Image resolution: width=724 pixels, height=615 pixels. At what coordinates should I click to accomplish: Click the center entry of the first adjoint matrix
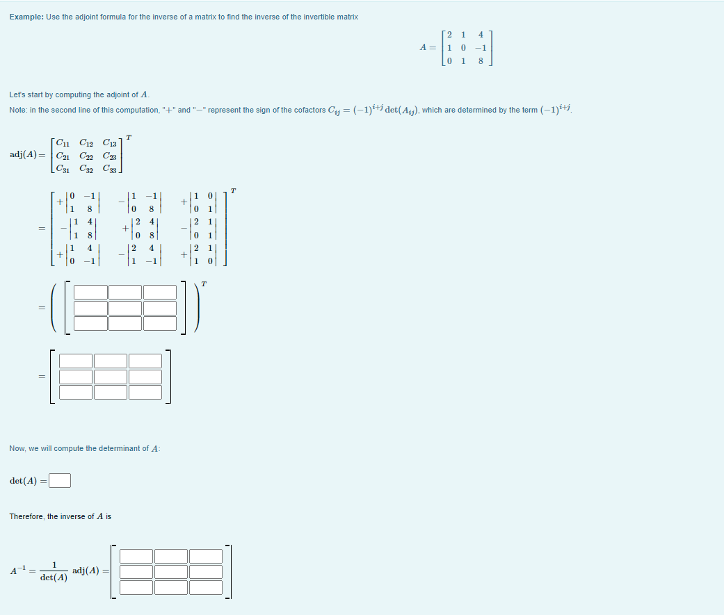(127, 308)
